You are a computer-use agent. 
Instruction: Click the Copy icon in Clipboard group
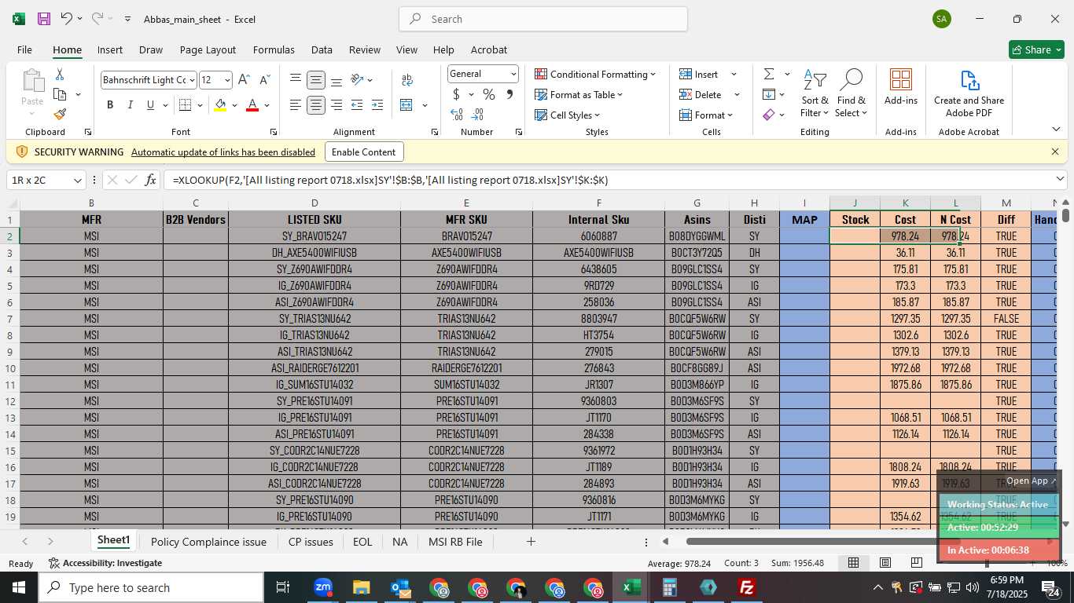(x=60, y=94)
